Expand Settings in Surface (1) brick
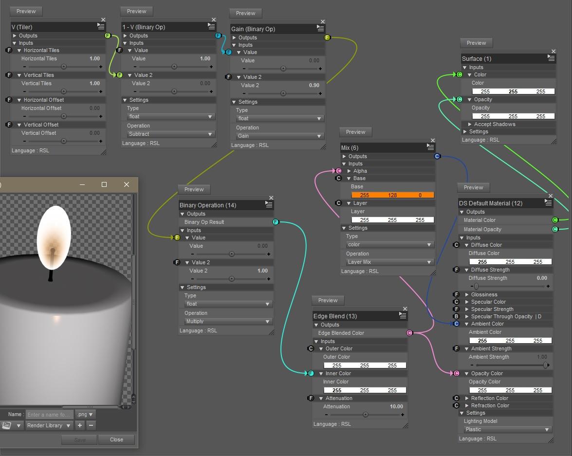 pos(465,132)
